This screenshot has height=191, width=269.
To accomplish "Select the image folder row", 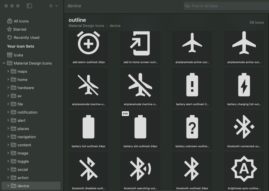I will point(31,153).
